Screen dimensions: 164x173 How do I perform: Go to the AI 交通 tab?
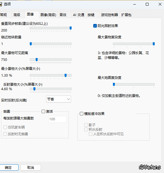click(79, 15)
